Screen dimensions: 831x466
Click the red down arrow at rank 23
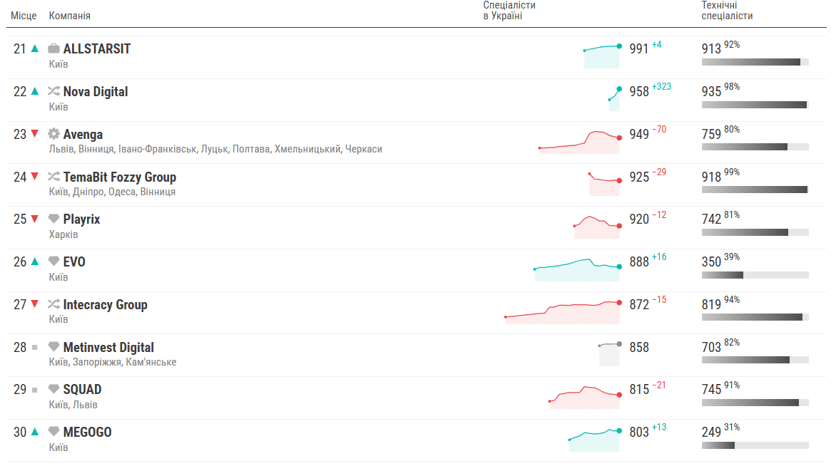[35, 133]
